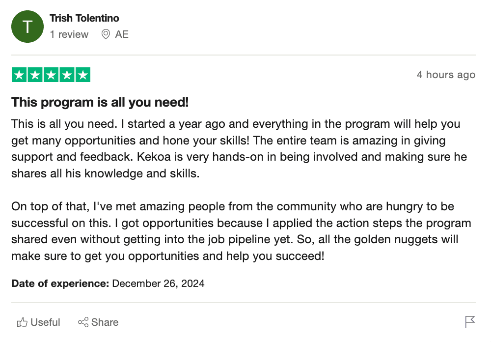Open the "This program is all you need!" title
The height and width of the screenshot is (342, 491).
click(x=100, y=102)
